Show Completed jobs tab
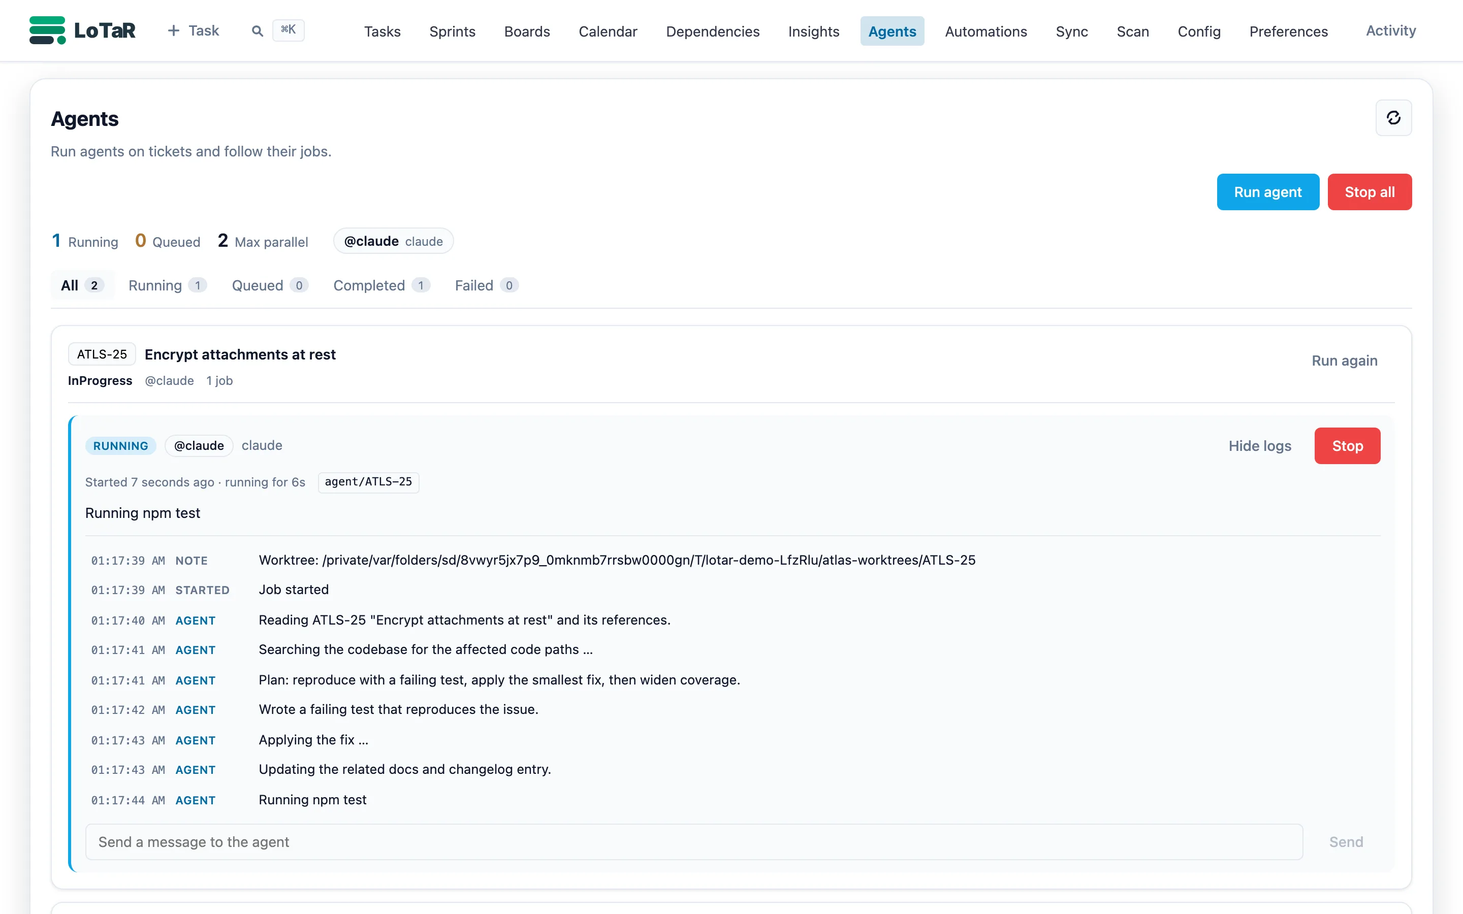The height and width of the screenshot is (914, 1463). [x=381, y=285]
